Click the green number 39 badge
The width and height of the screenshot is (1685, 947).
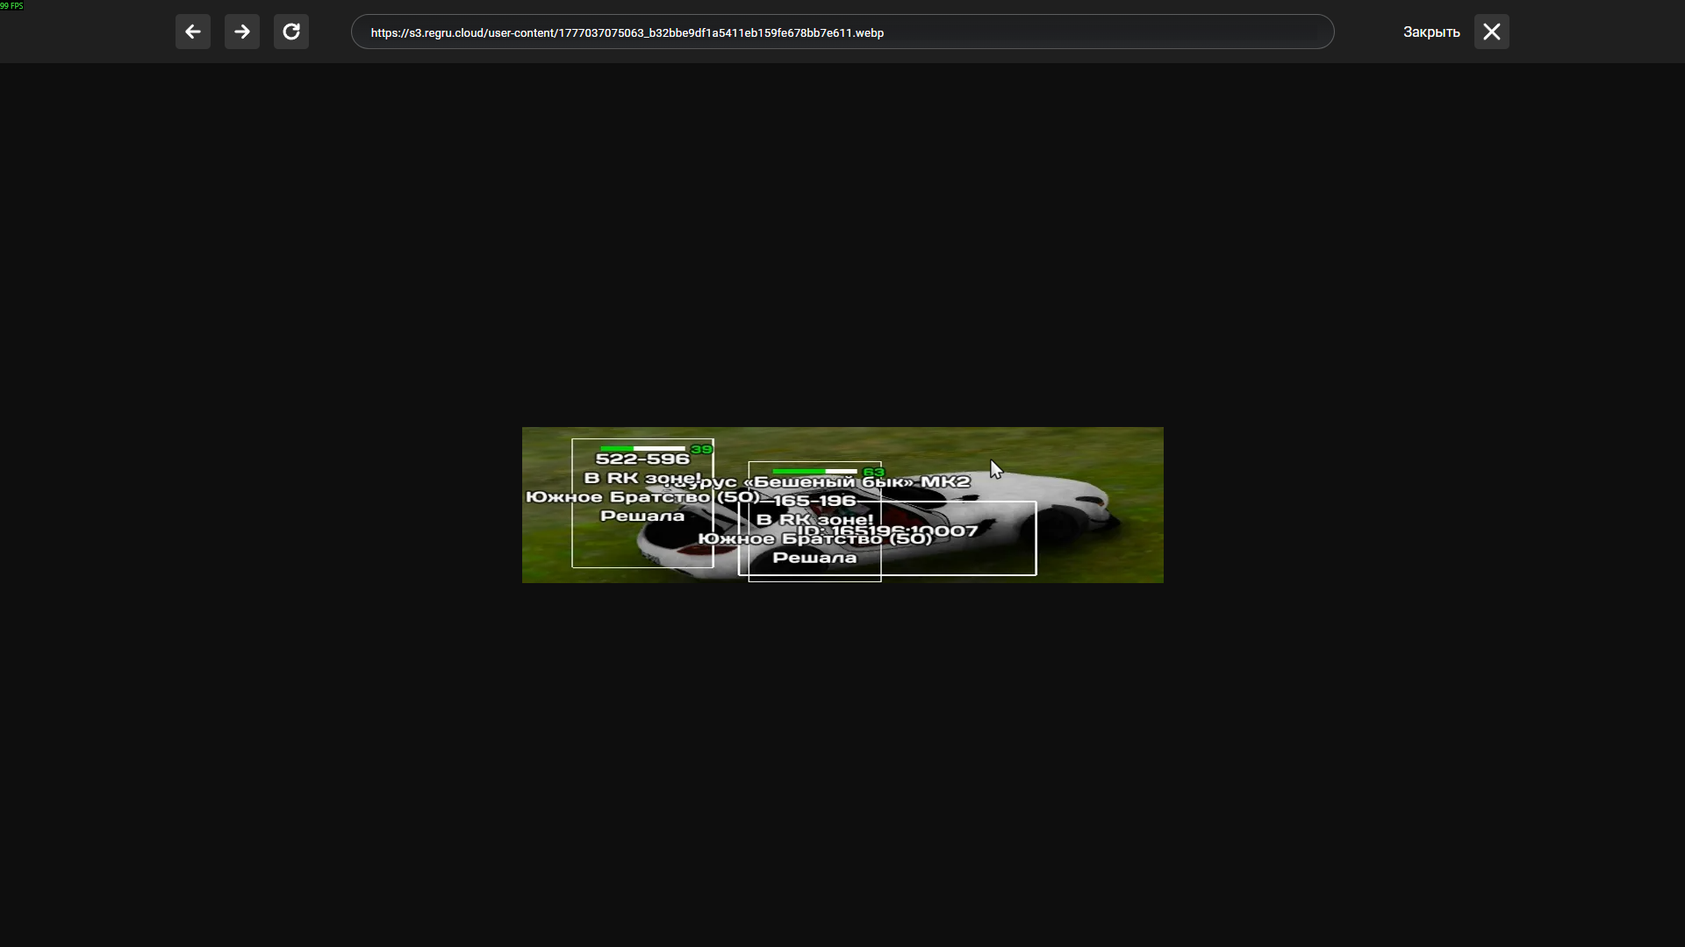(701, 449)
